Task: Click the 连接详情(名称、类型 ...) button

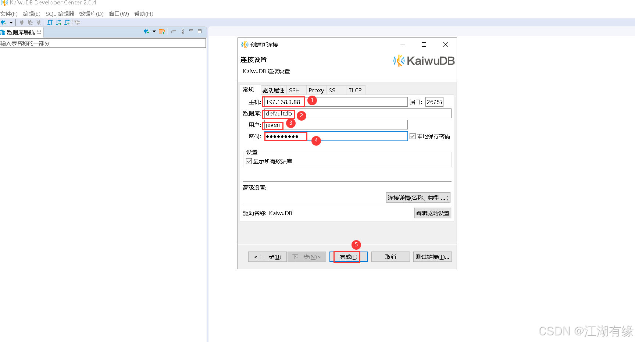Action: 418,197
